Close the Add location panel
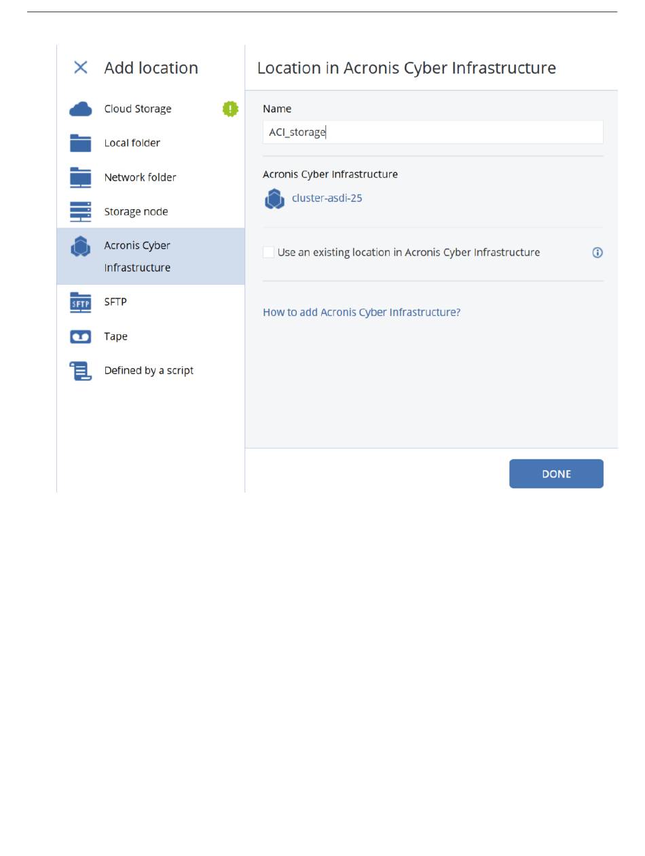Viewport: 645px width, 856px height. click(81, 67)
